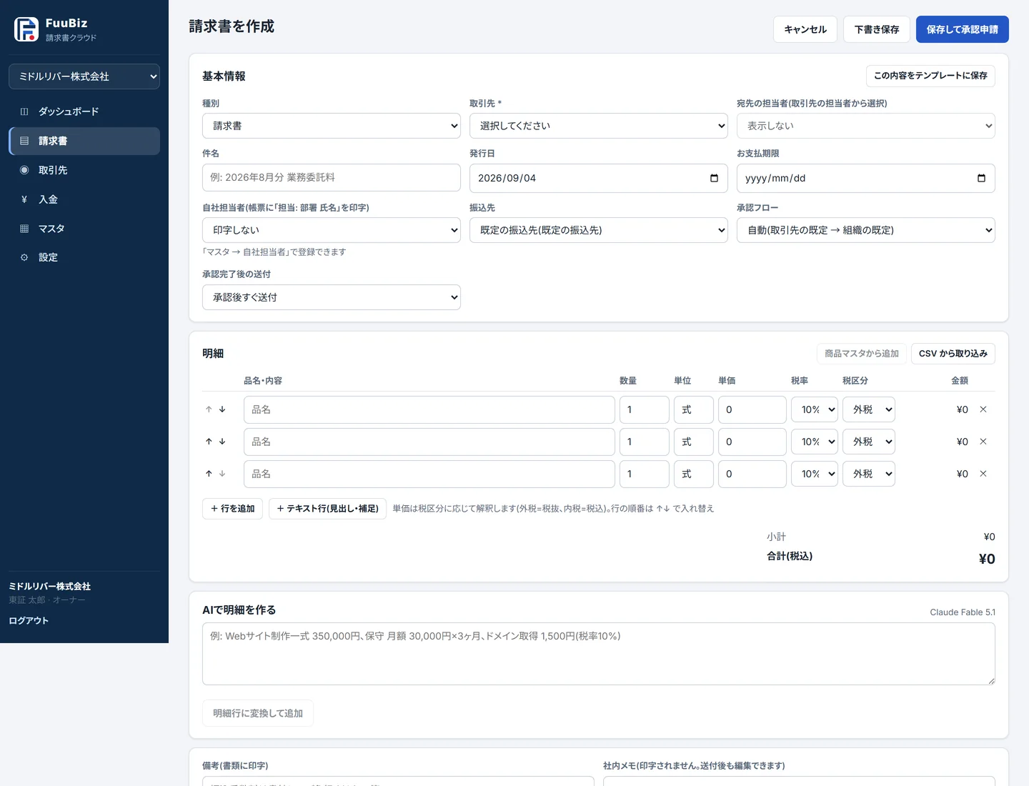Click 下書き保存 button
Image resolution: width=1029 pixels, height=786 pixels.
pyautogui.click(x=877, y=29)
